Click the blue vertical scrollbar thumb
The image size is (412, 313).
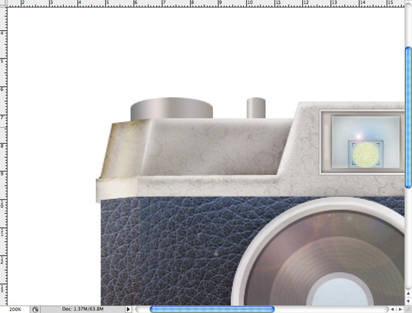(408, 117)
